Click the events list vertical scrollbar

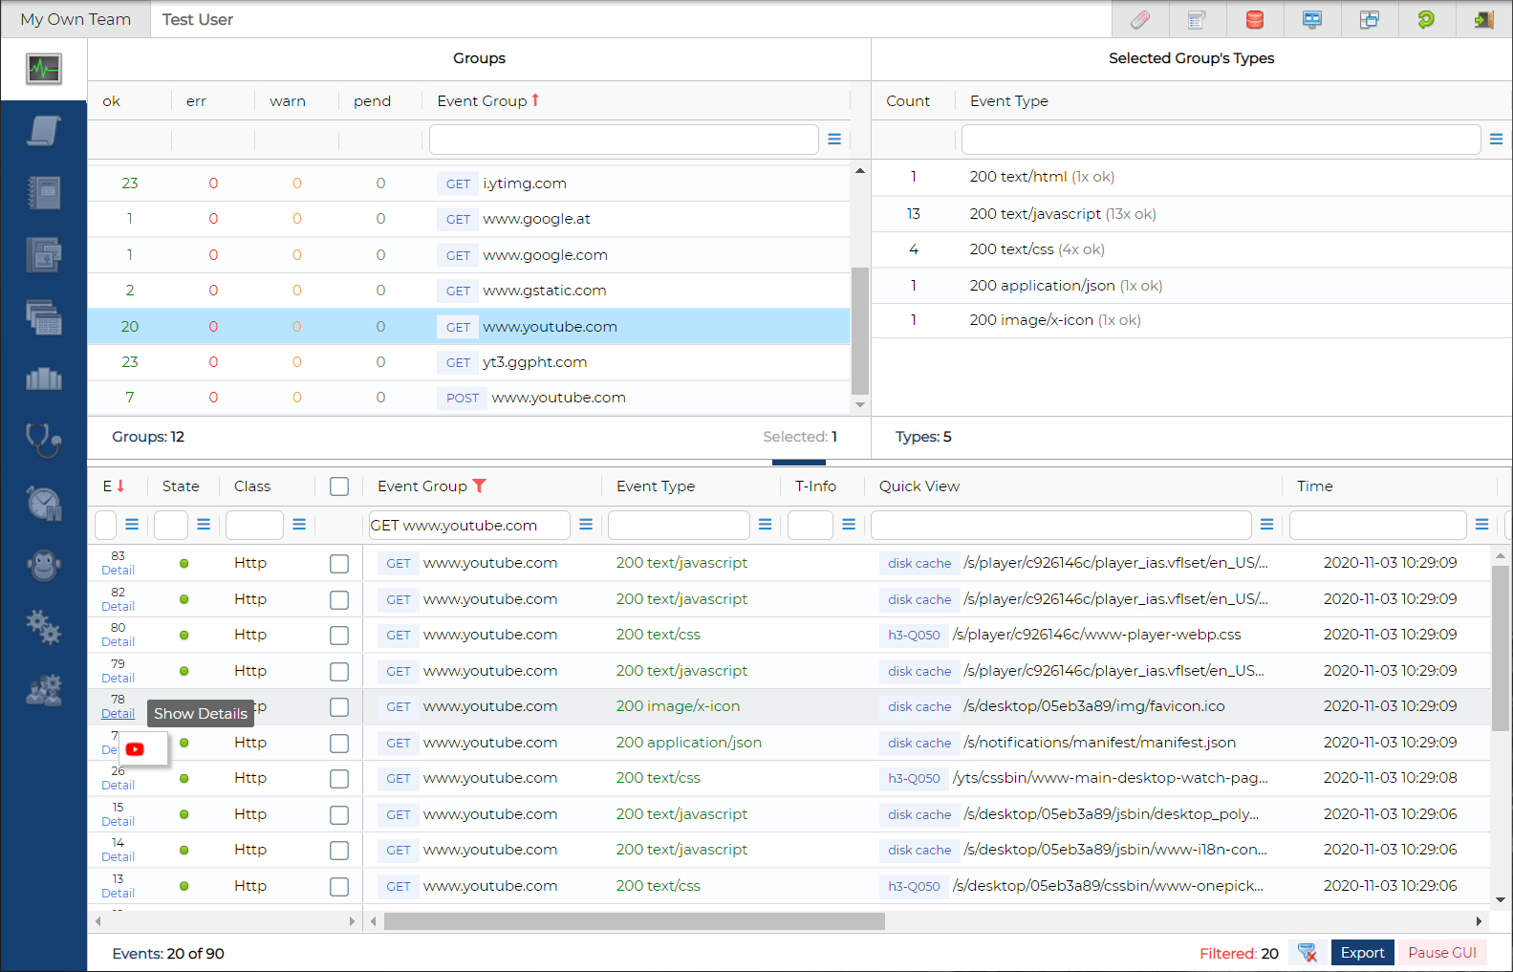tap(1501, 648)
